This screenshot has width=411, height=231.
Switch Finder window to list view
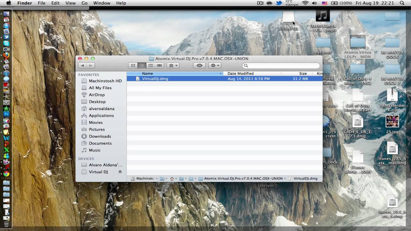point(142,65)
